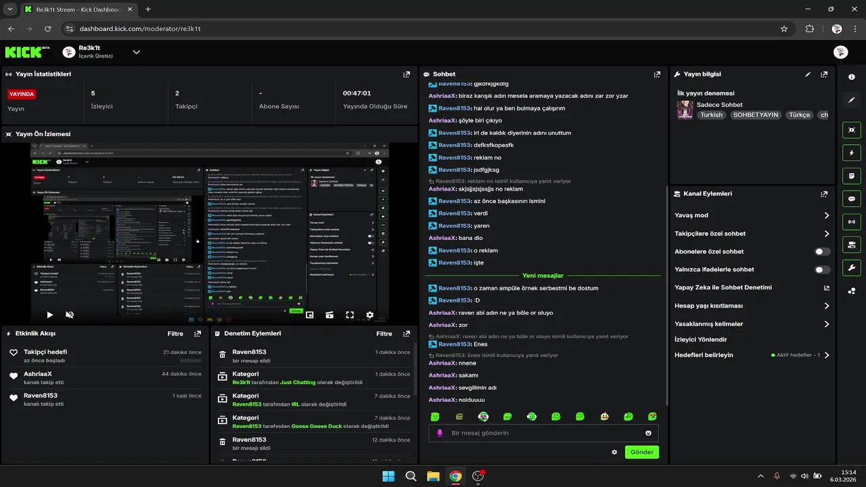The width and height of the screenshot is (866, 487).
Task: Select the chat bubble widget icon in sidebar
Action: (851, 199)
